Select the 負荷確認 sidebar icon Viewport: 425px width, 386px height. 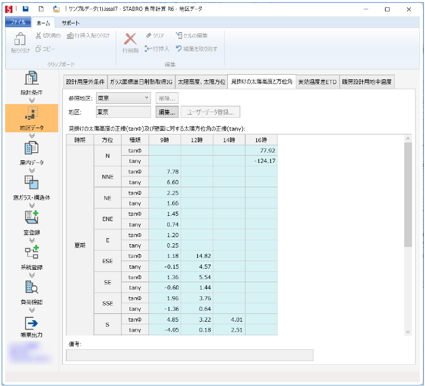coord(31,287)
